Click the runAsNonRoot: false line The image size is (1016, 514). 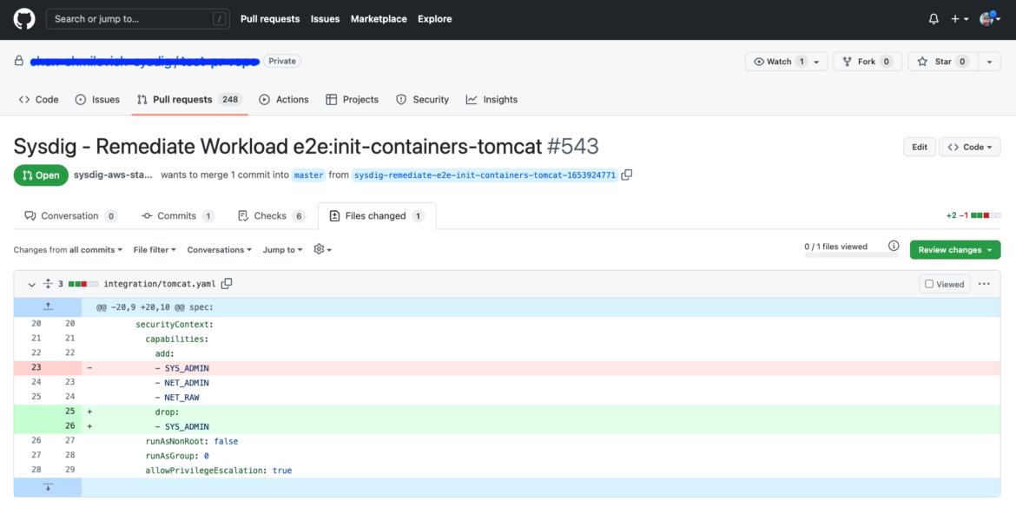[507, 441]
